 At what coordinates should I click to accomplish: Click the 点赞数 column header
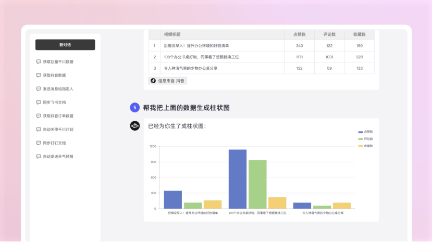click(299, 34)
